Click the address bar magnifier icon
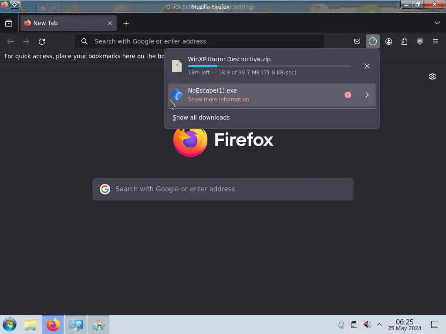Image resolution: width=446 pixels, height=334 pixels. click(84, 41)
